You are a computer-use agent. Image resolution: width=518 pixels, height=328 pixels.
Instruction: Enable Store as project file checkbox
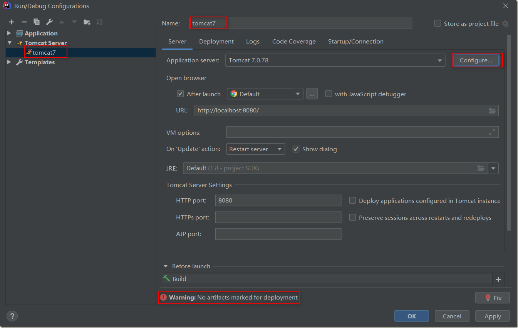[x=438, y=23]
